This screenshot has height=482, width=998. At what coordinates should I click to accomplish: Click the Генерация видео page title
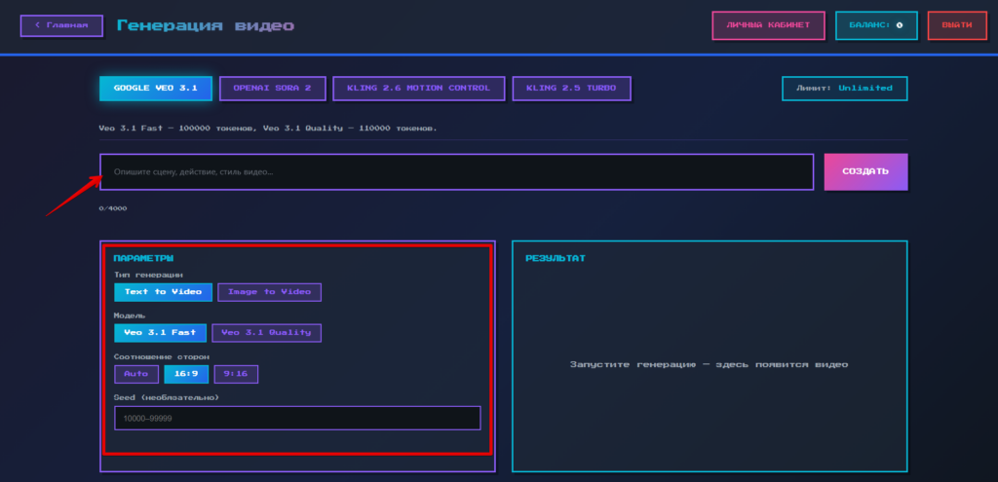pyautogui.click(x=206, y=25)
